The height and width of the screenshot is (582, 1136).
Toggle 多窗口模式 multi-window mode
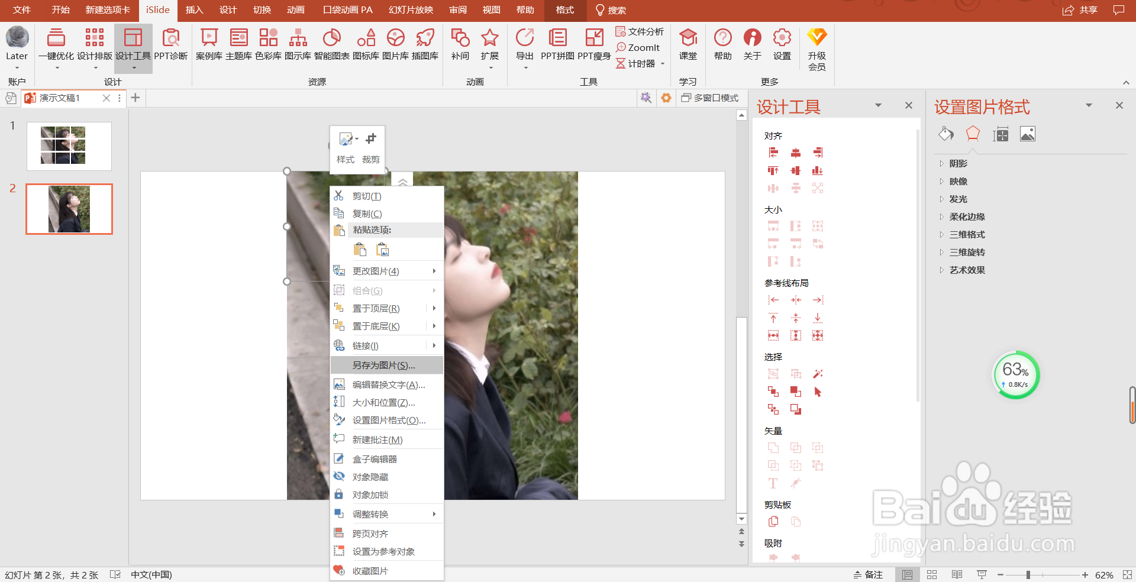(710, 98)
